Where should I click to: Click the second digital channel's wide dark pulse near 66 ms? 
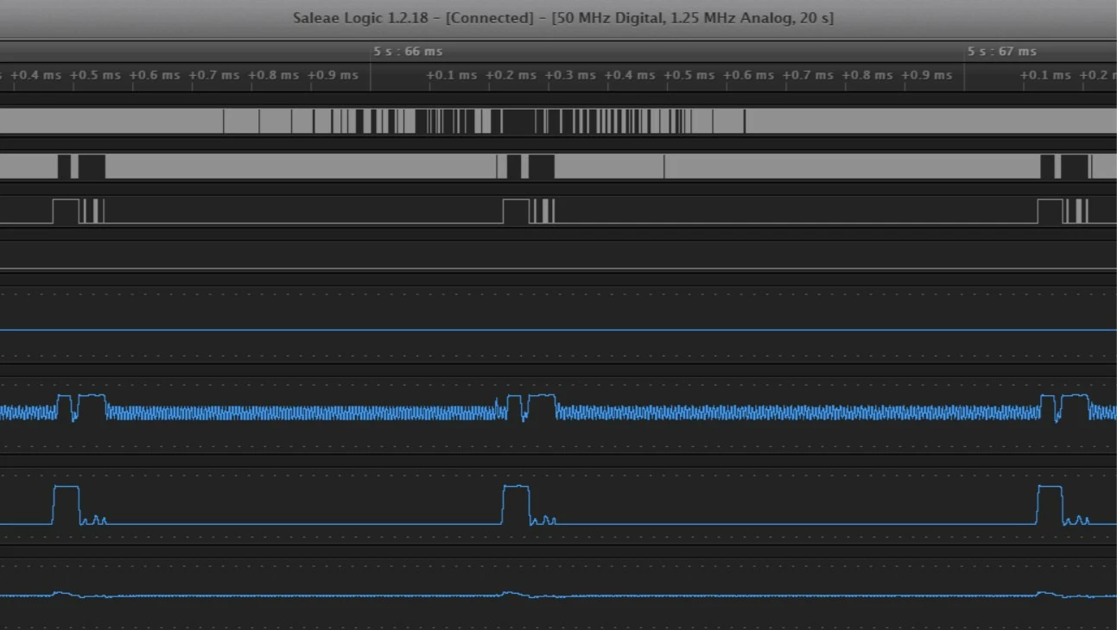(x=541, y=167)
